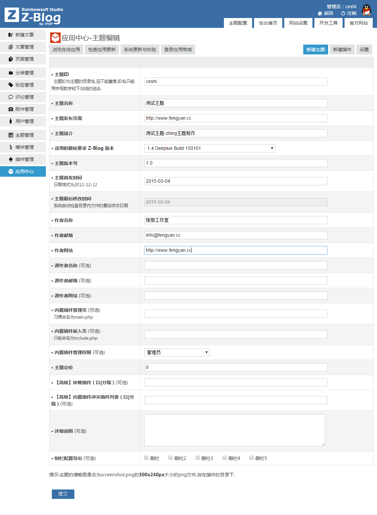Focus the 主题简介 input field

236,133
